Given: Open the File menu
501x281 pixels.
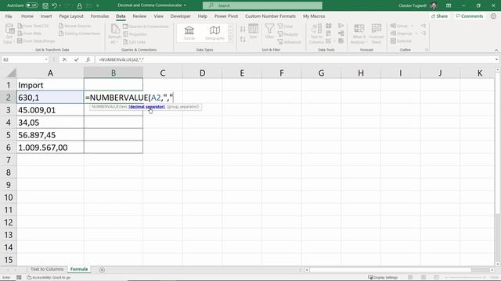Looking at the screenshot, I should pos(9,16).
